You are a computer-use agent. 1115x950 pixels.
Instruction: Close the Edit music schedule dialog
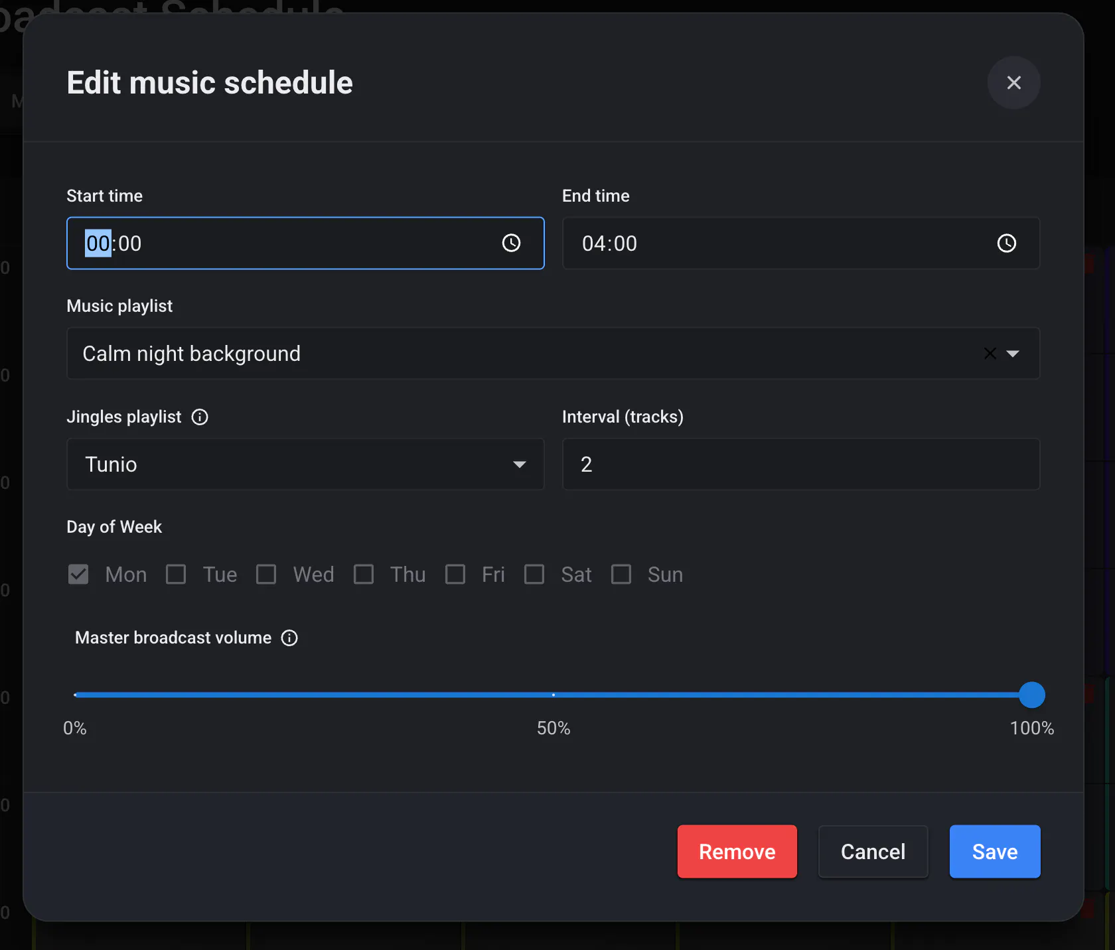coord(1013,83)
